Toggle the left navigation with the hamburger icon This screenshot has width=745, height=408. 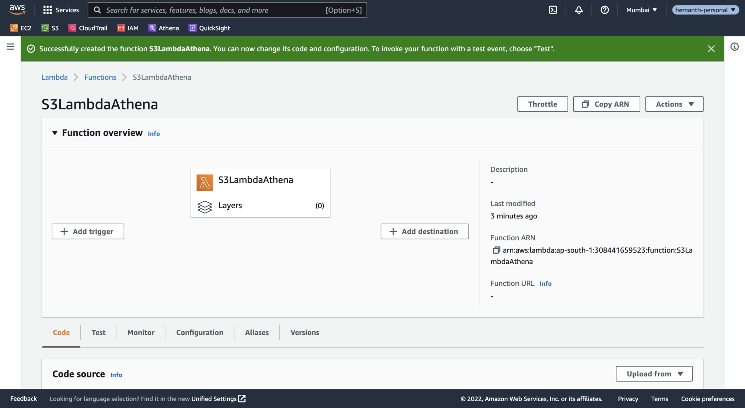click(x=10, y=47)
